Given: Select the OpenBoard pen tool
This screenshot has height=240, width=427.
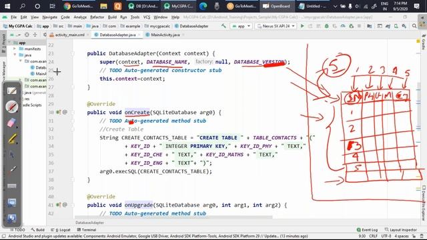Looking at the screenshot, I should 12,107.
